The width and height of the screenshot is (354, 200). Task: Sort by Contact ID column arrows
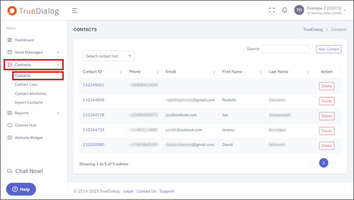pyautogui.click(x=121, y=72)
